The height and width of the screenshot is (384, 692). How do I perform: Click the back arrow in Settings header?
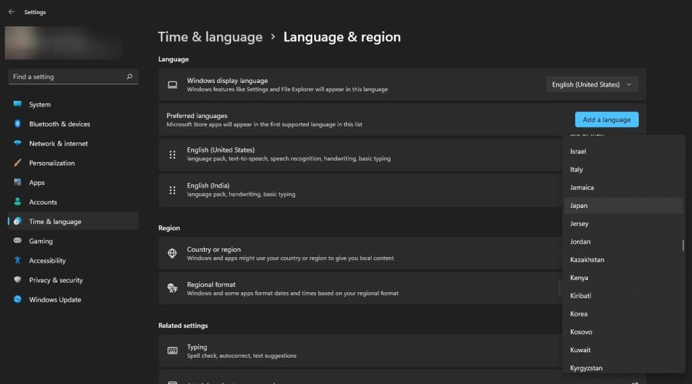click(x=11, y=11)
